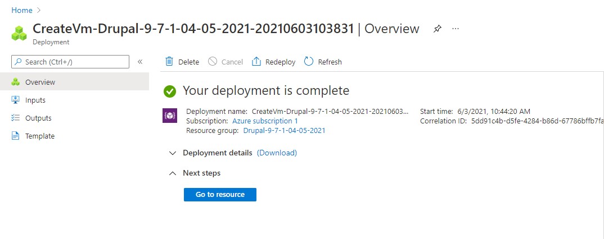
Task: Open the Drupal-9-7-1-04-05-2021 resource group link
Action: pyautogui.click(x=284, y=130)
